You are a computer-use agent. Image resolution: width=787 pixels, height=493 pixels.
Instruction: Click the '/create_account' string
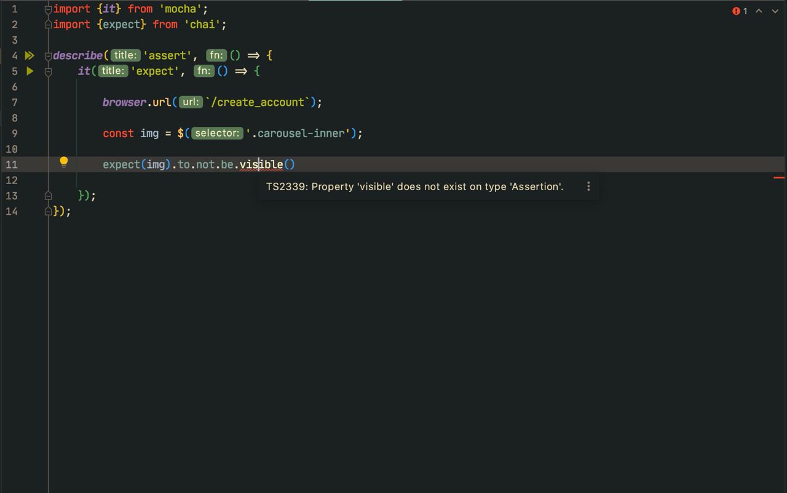click(x=258, y=102)
